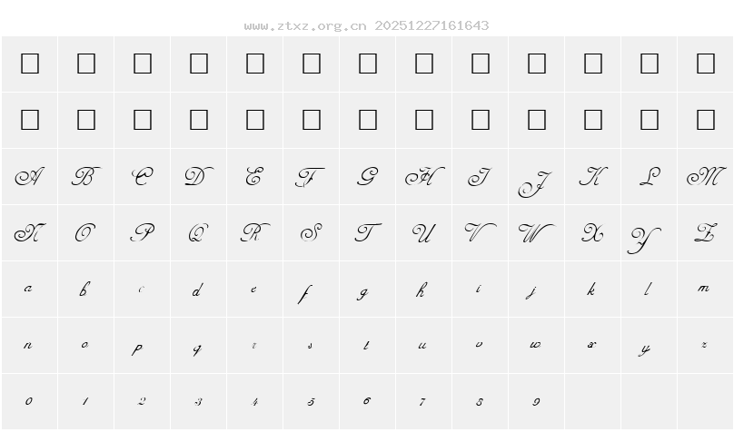The width and height of the screenshot is (734, 432).
Task: Pick the uppercase J glyph cell
Action: [536, 182]
